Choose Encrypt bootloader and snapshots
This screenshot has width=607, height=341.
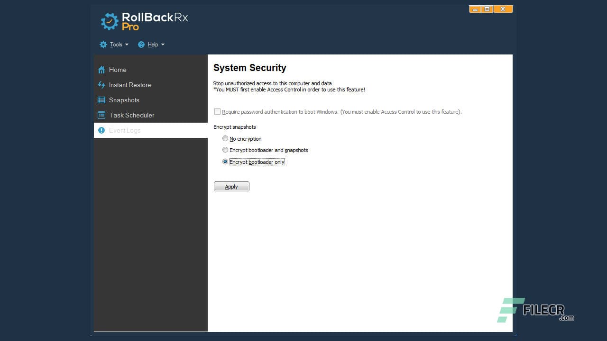pyautogui.click(x=225, y=150)
